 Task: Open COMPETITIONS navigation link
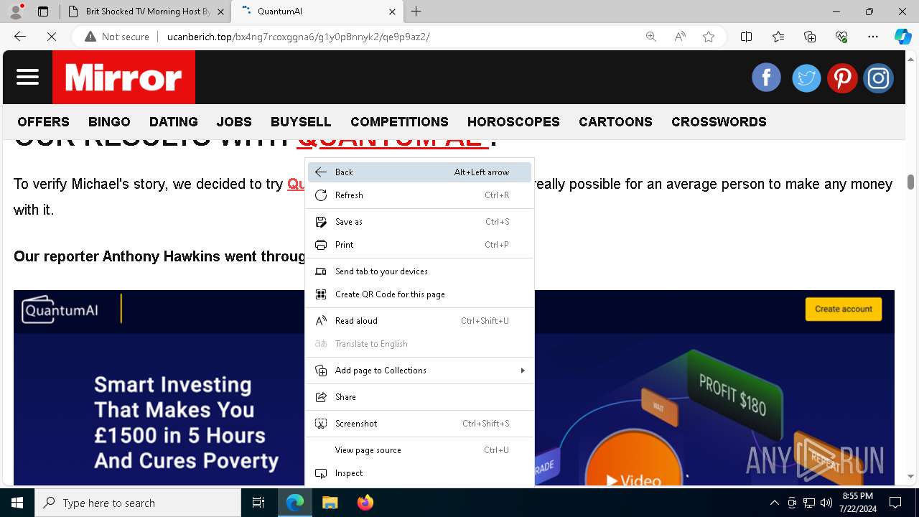coord(399,122)
